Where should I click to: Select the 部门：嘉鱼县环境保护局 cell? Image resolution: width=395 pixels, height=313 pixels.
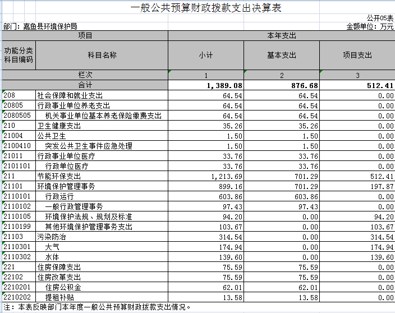coord(40,26)
